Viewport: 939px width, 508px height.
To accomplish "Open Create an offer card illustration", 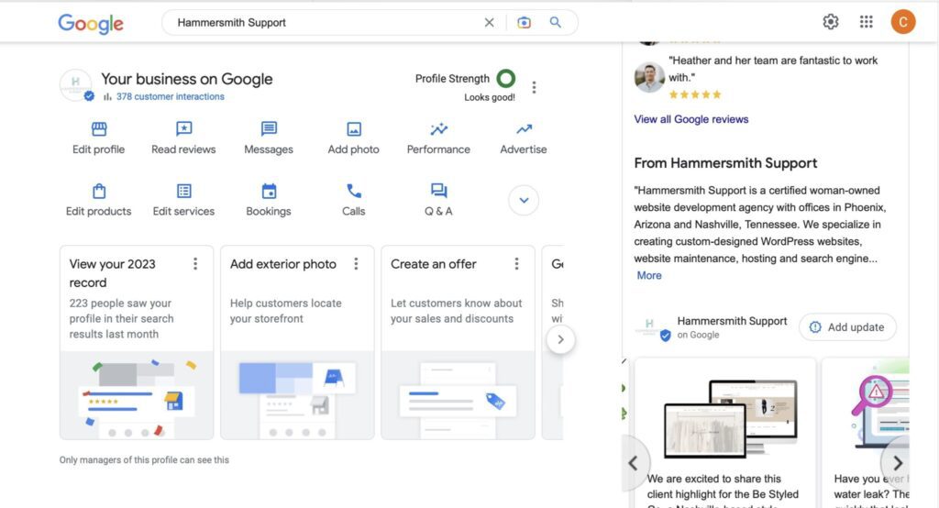I will coord(458,395).
